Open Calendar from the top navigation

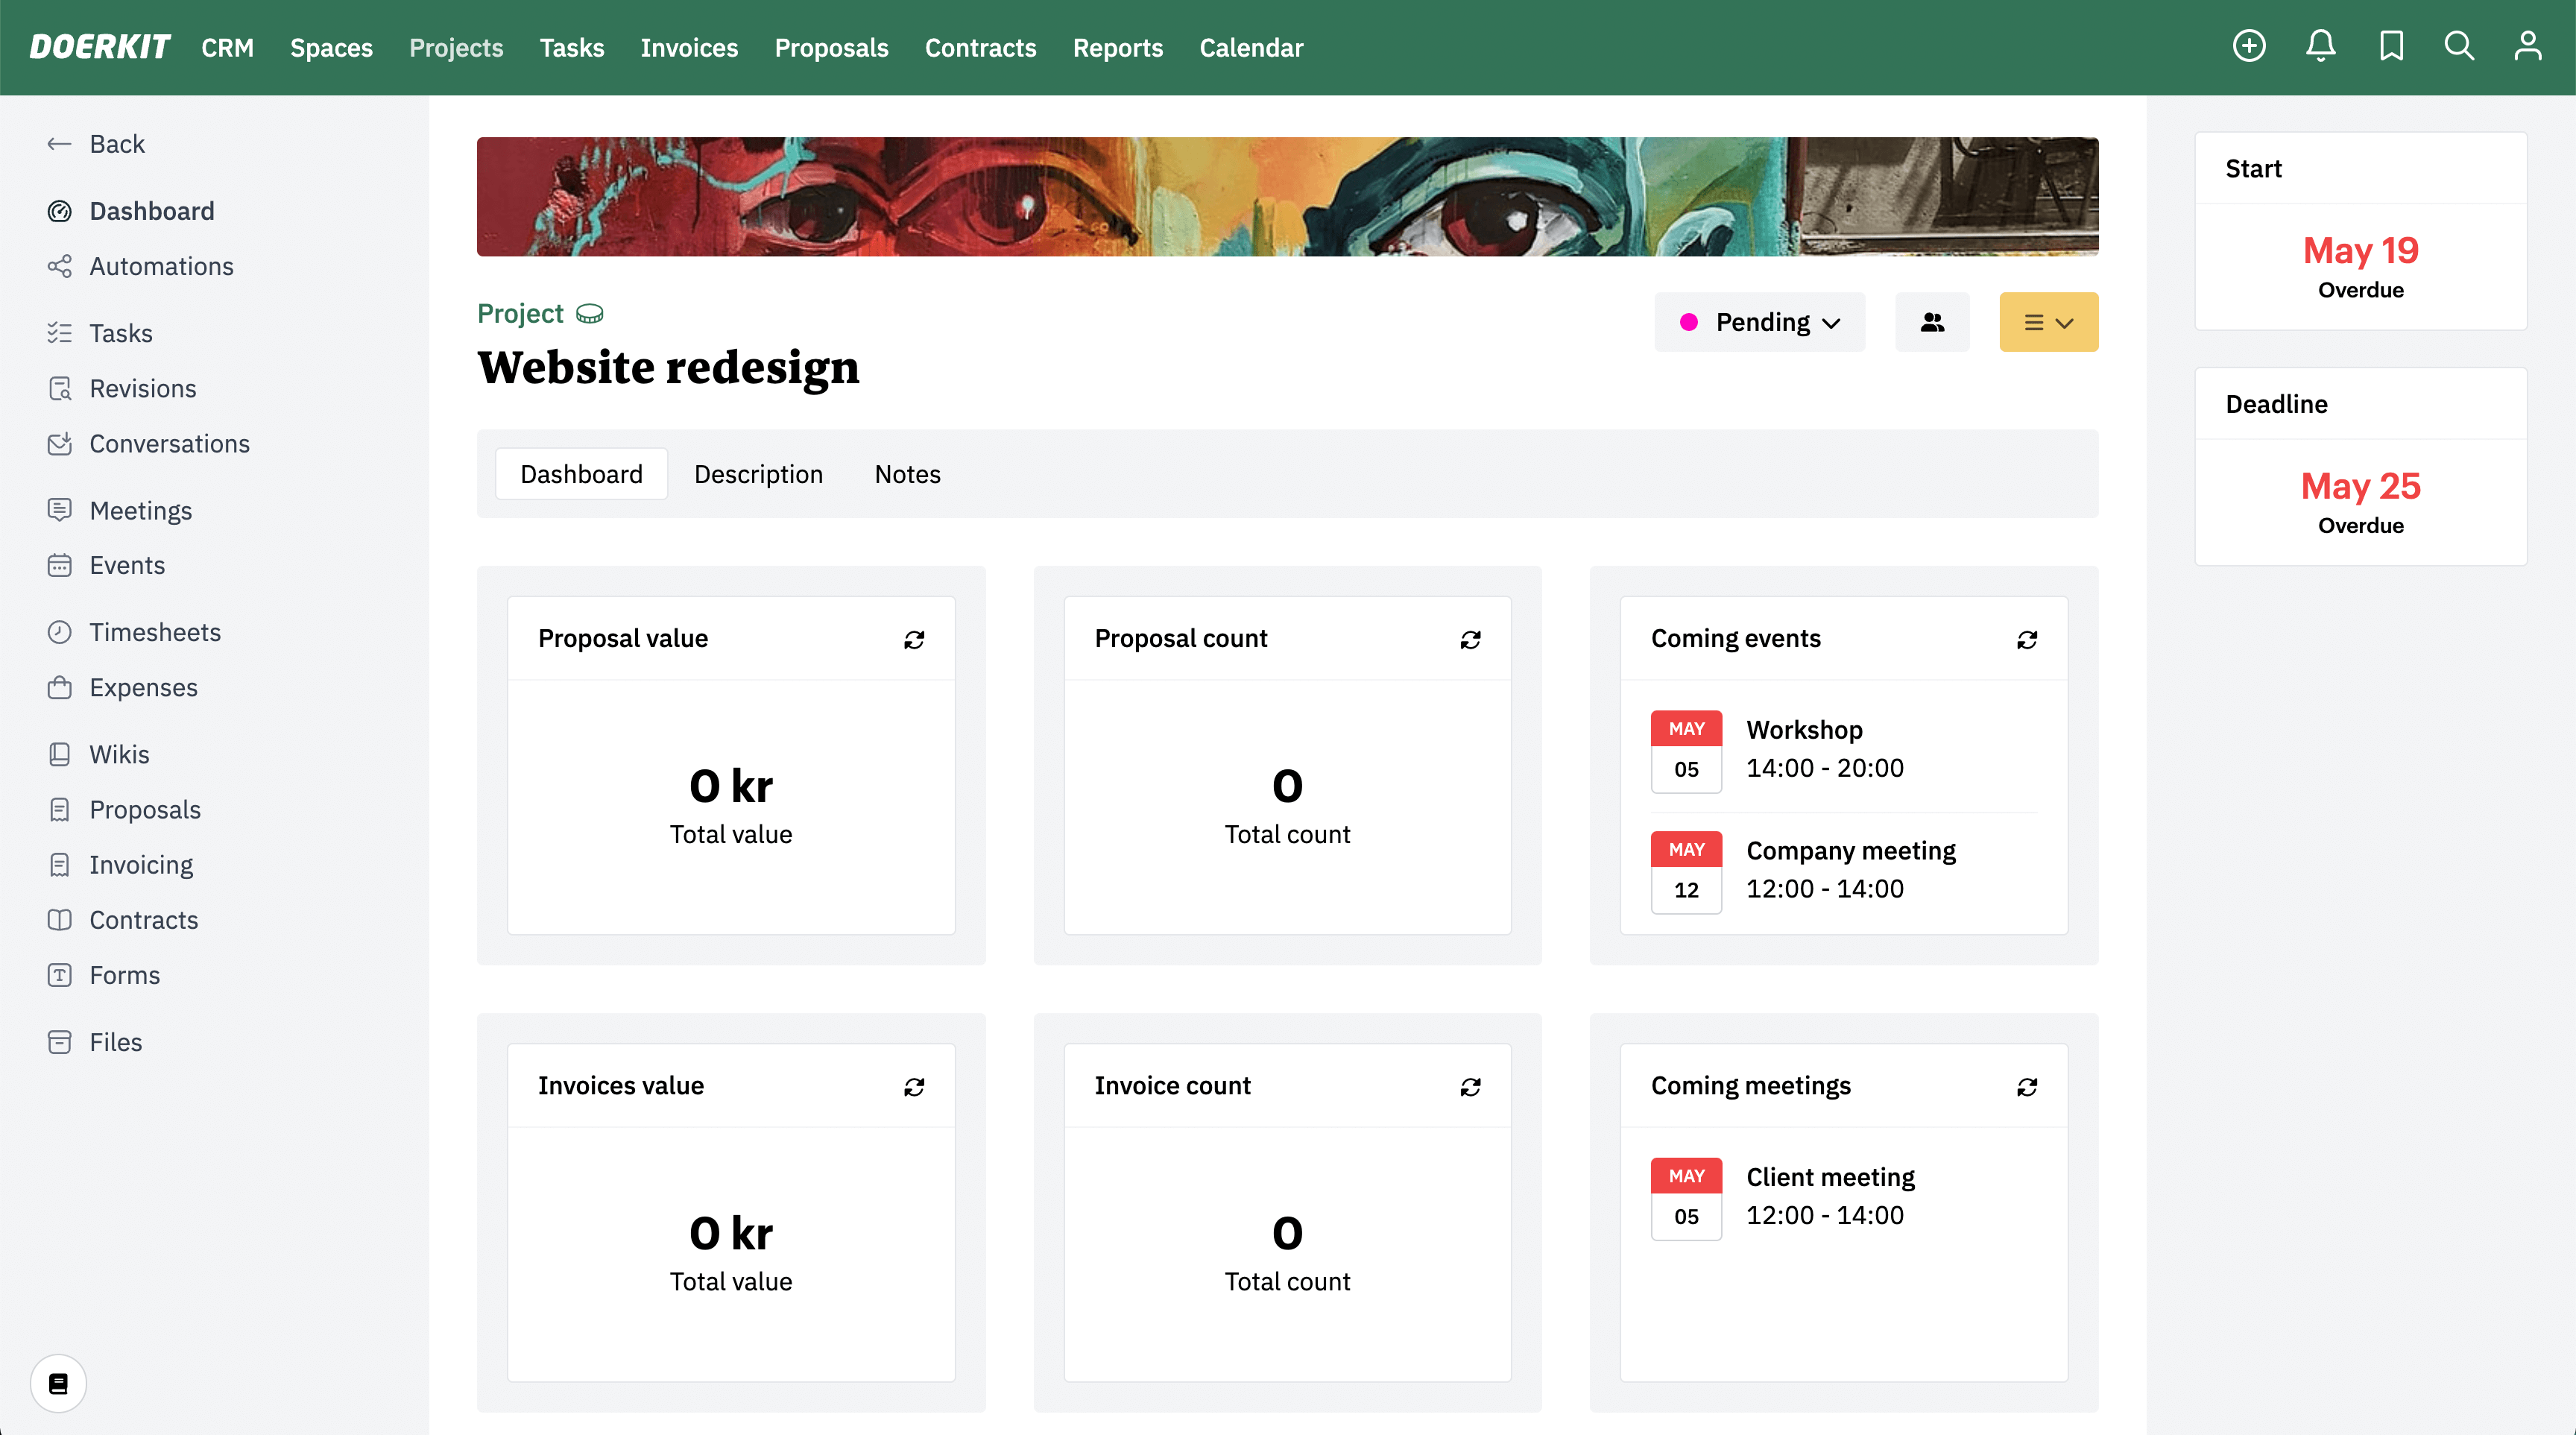1251,47
